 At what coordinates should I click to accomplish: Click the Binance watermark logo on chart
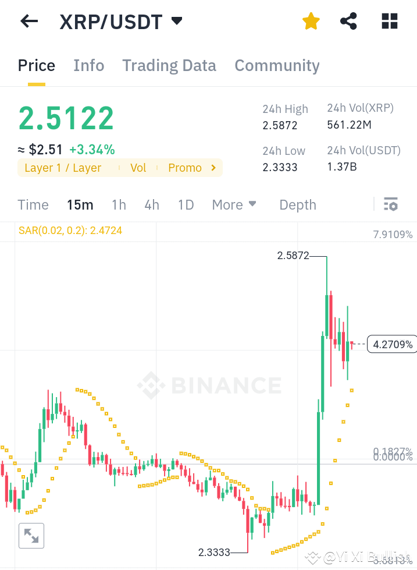[x=208, y=385]
